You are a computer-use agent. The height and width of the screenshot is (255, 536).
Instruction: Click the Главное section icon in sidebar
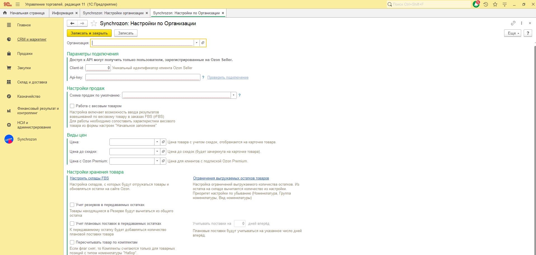tap(9, 25)
